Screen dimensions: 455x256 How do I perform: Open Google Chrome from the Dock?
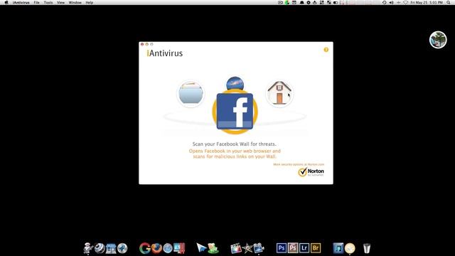(145, 248)
